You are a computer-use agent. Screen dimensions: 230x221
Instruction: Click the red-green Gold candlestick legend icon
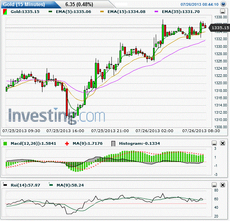(x=5, y=12)
